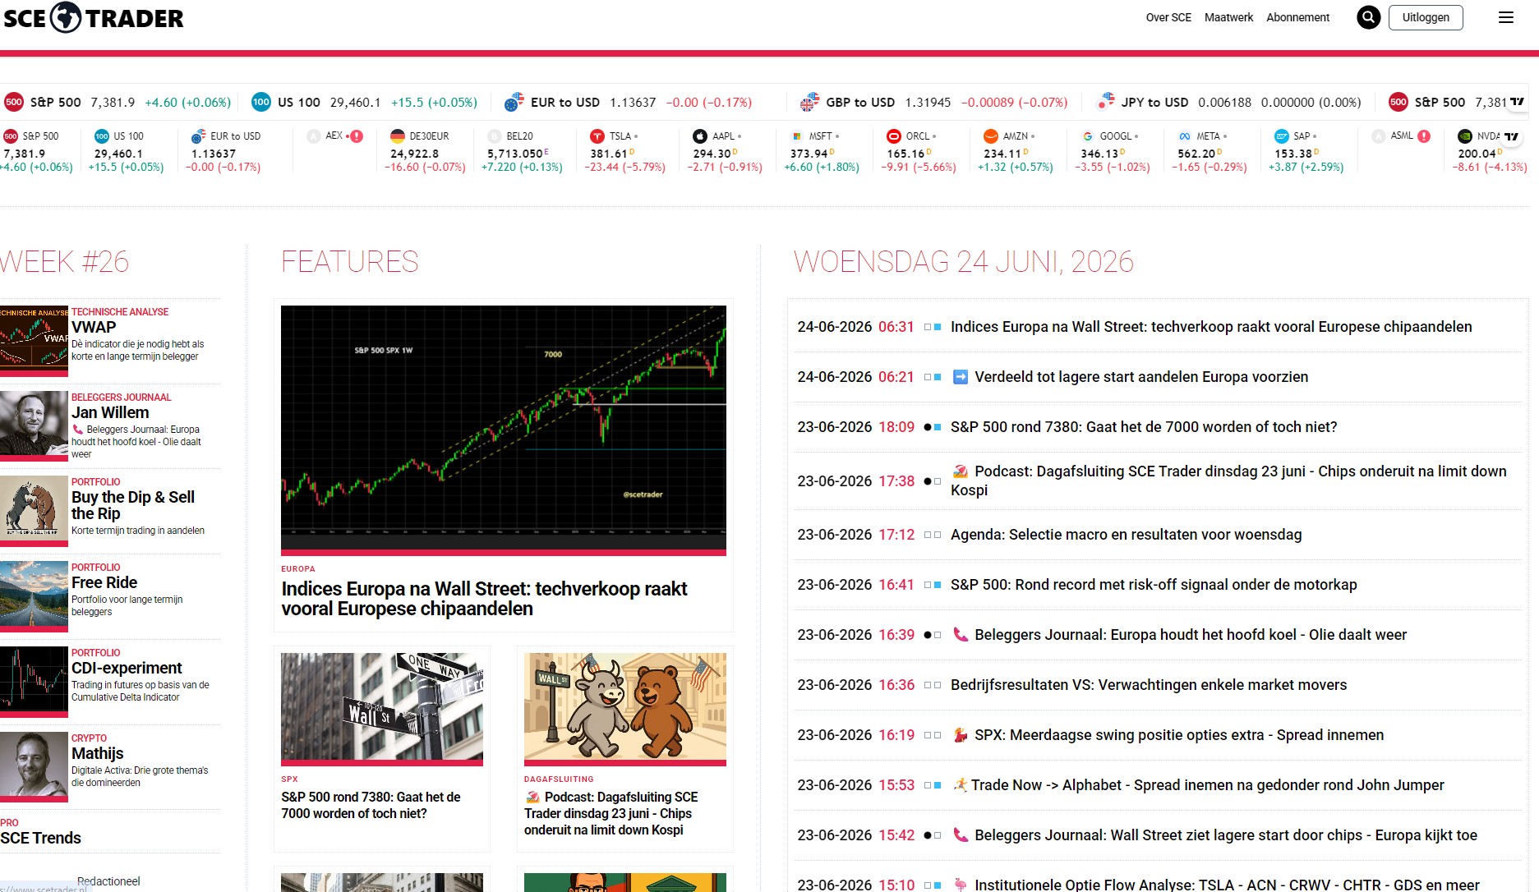1539x892 pixels.
Task: Open the Free Ride portfolio link
Action: [x=104, y=582]
